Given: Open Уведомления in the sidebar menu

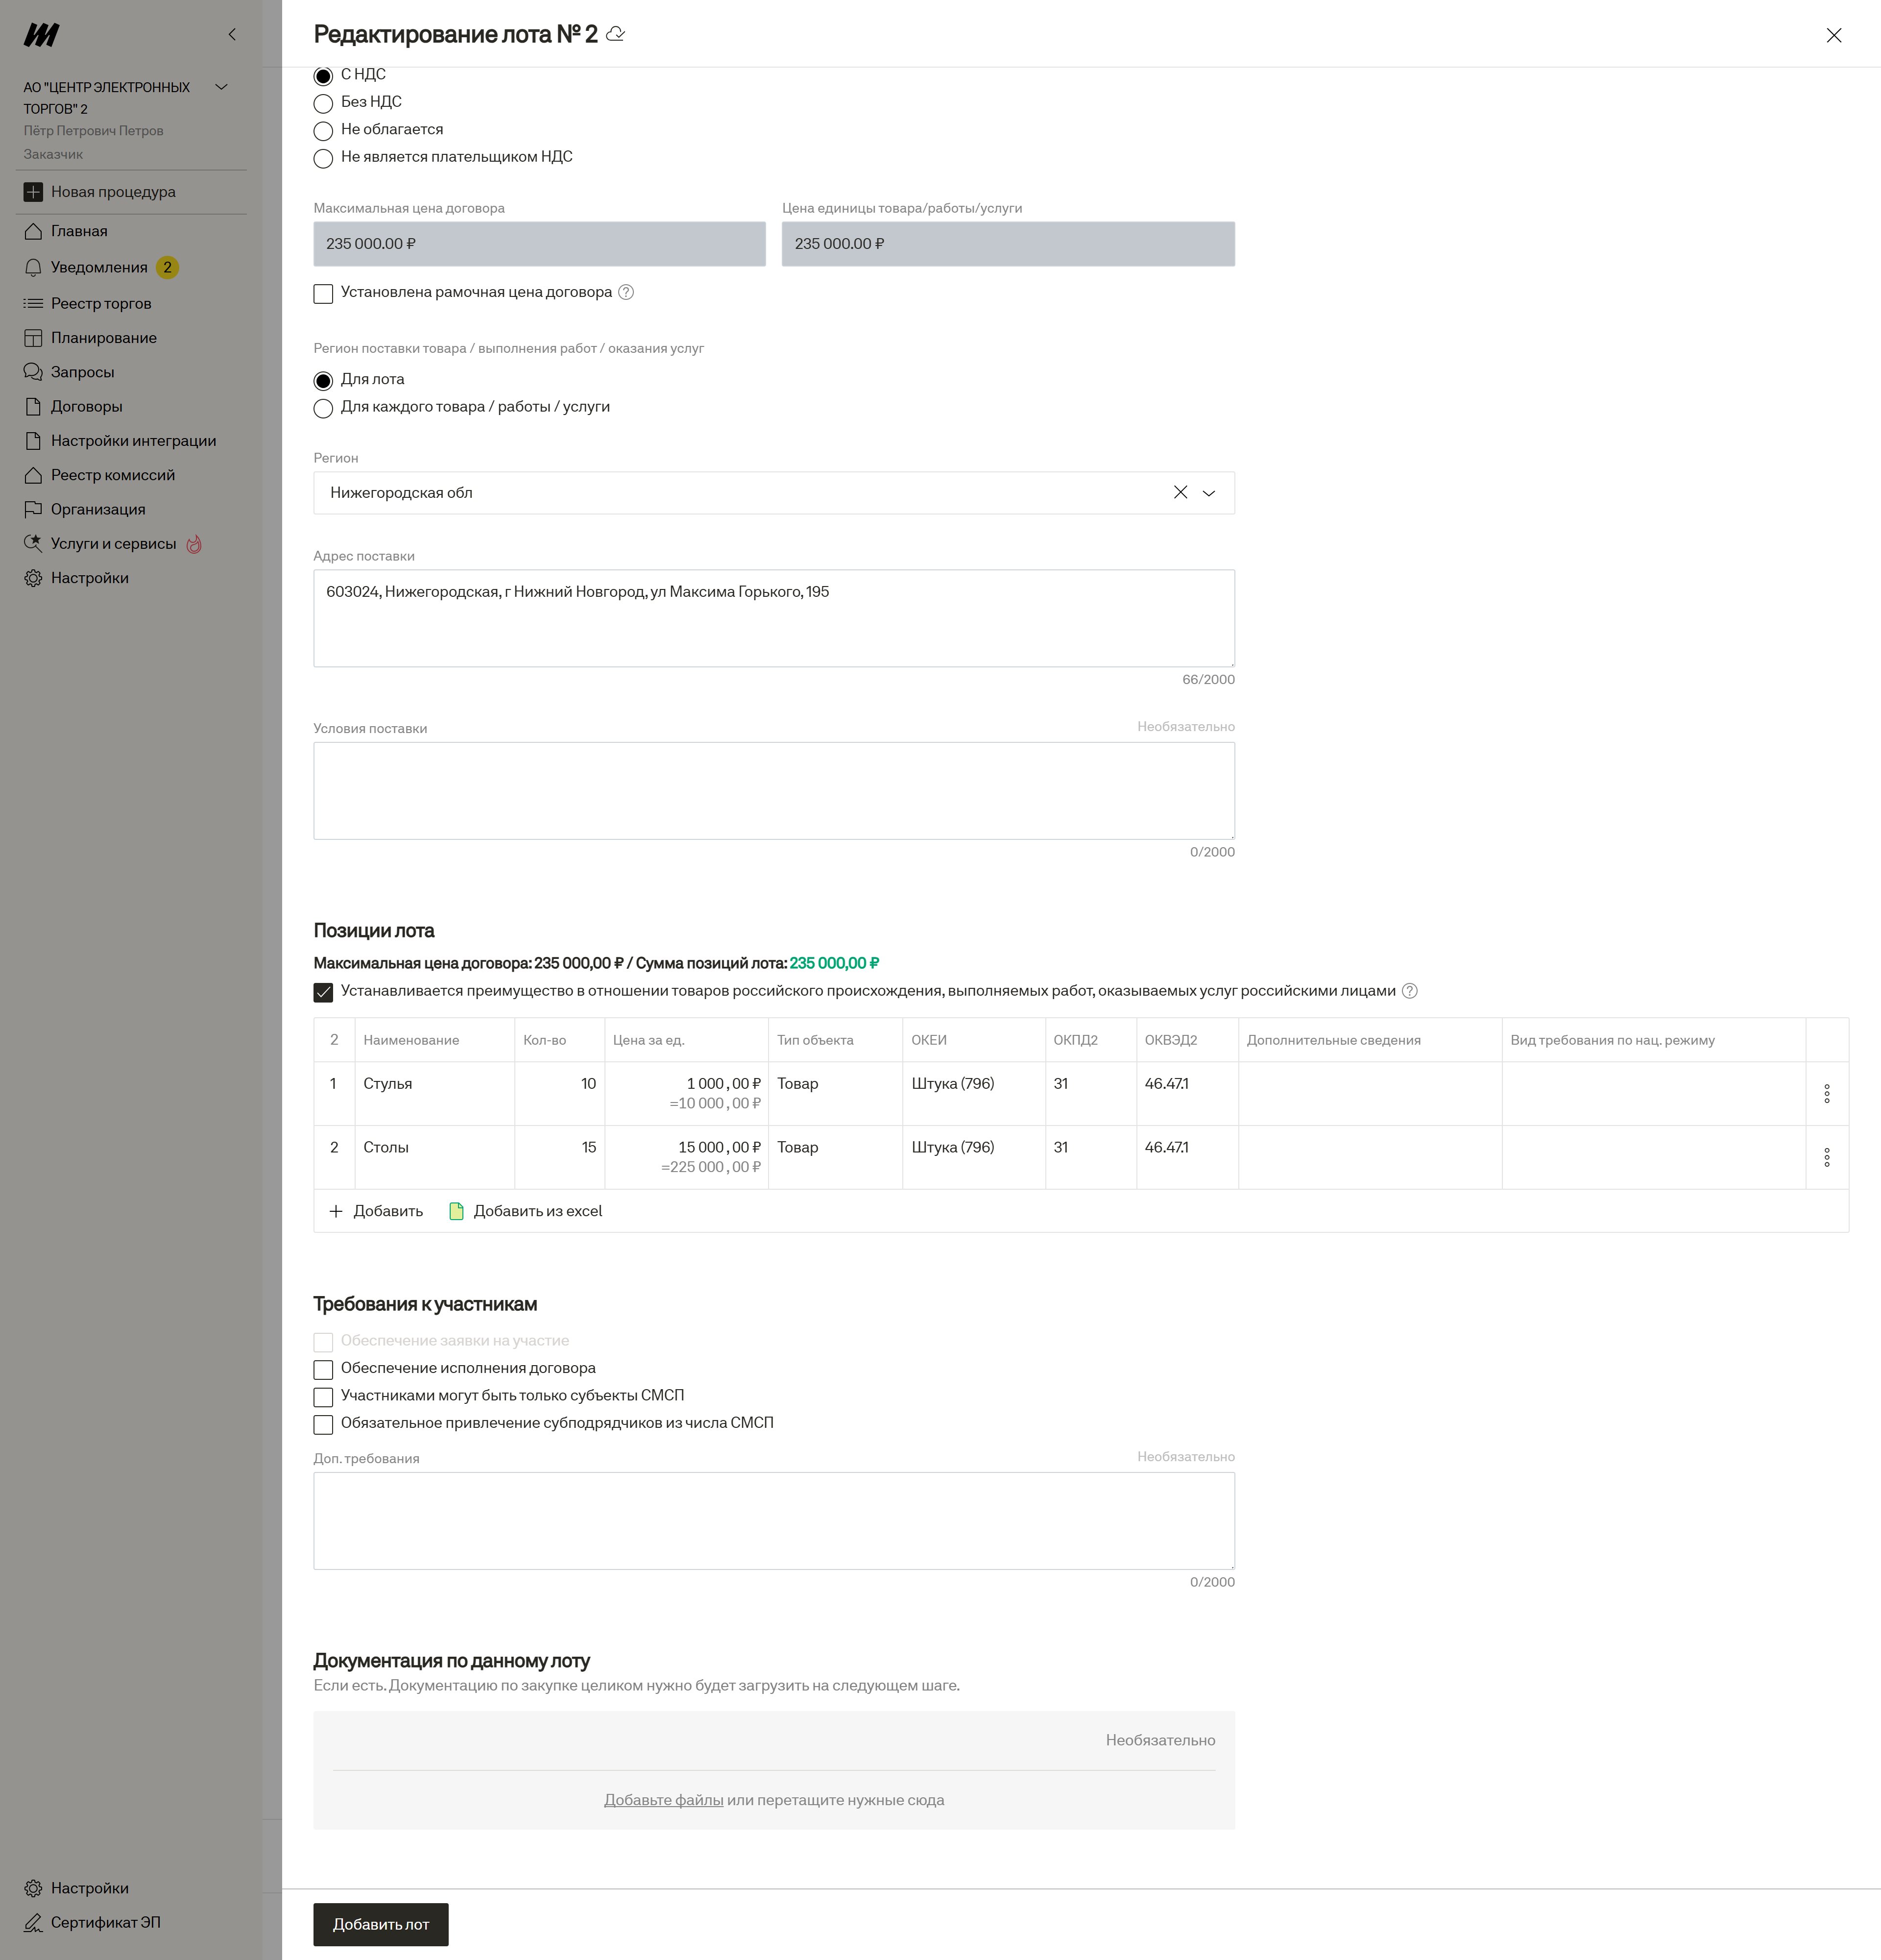Looking at the screenshot, I should tap(99, 267).
